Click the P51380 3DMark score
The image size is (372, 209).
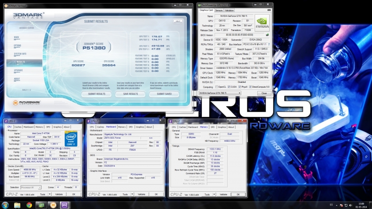[x=94, y=48]
